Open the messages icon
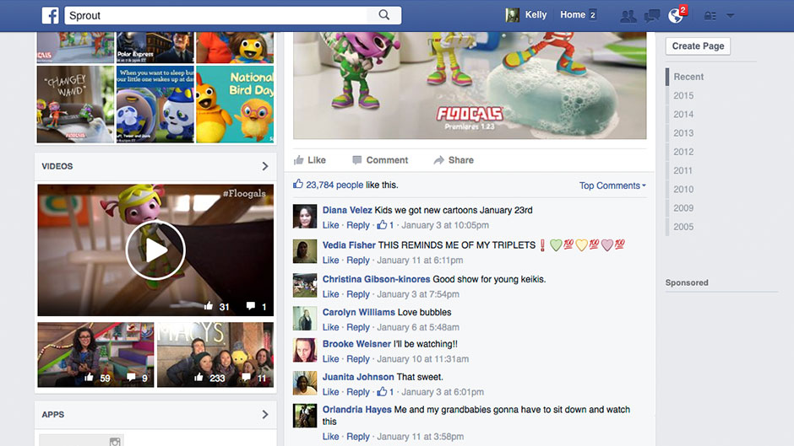This screenshot has height=446, width=794. (x=652, y=15)
